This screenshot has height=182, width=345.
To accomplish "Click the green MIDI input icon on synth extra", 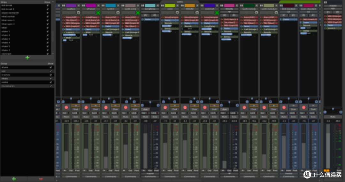I will (138, 12).
